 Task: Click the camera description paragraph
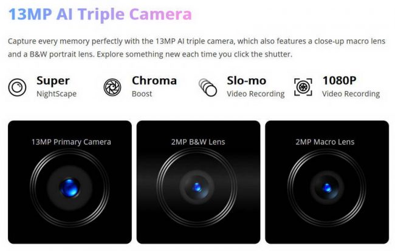pos(196,48)
